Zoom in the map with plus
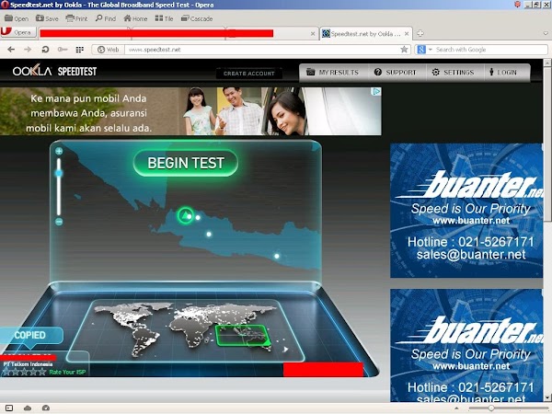This screenshot has width=552, height=414. [59, 152]
